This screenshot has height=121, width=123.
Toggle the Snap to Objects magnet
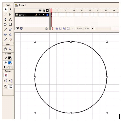[6, 75]
